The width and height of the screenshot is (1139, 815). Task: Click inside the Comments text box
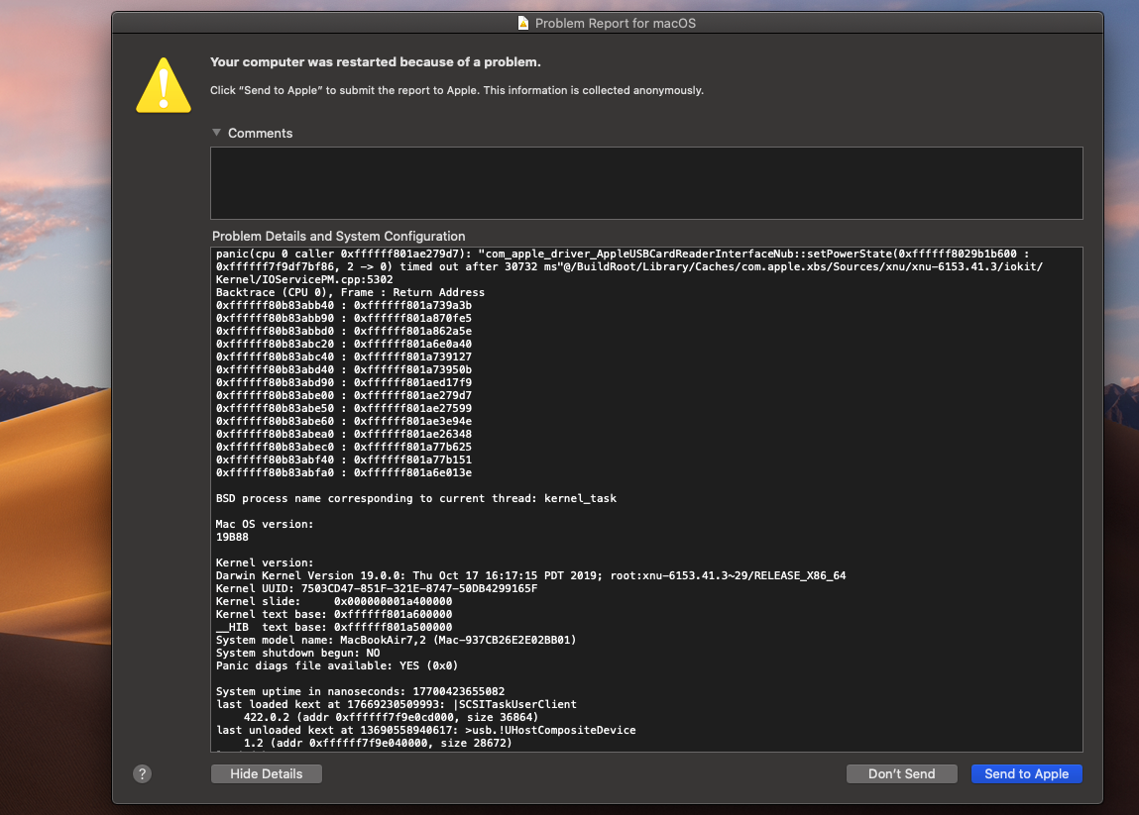(x=646, y=183)
